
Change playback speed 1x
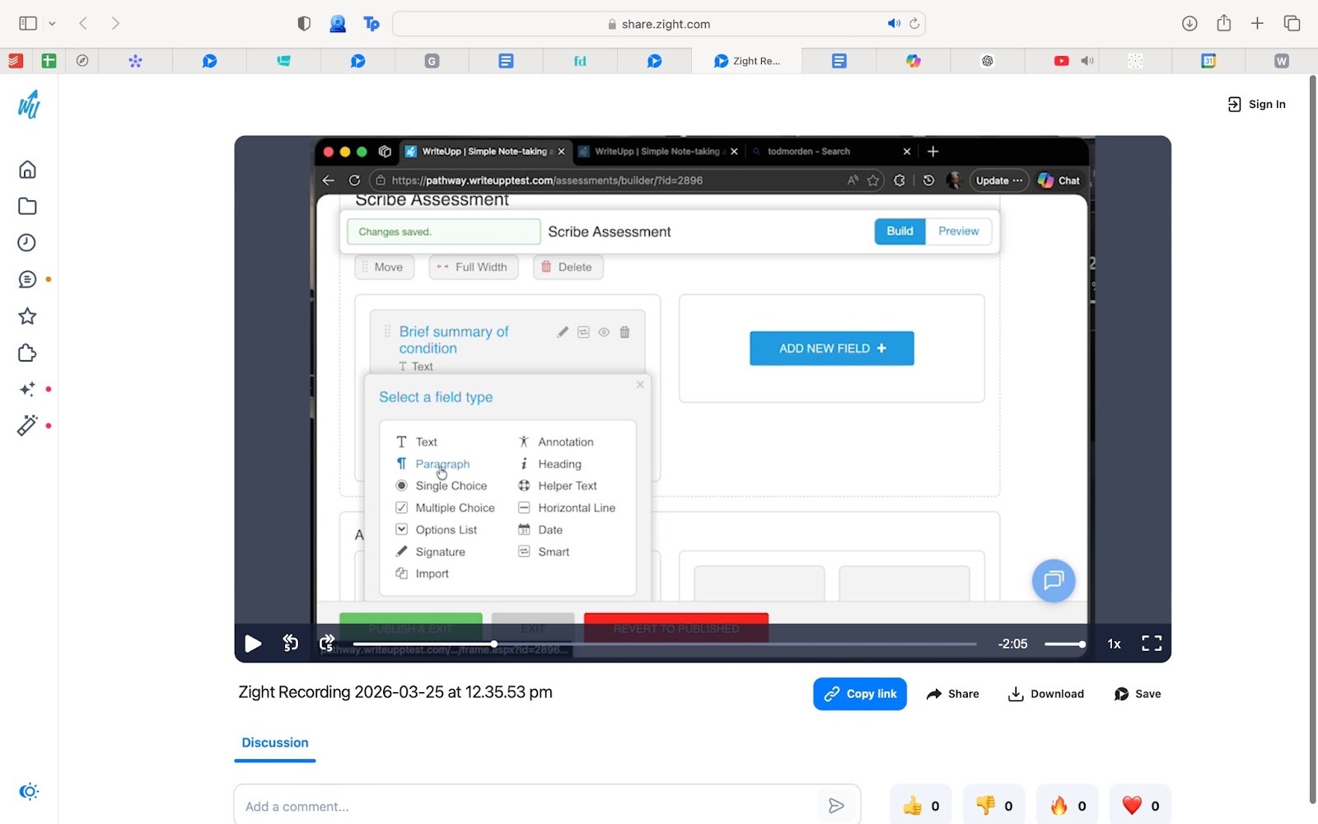(1114, 644)
